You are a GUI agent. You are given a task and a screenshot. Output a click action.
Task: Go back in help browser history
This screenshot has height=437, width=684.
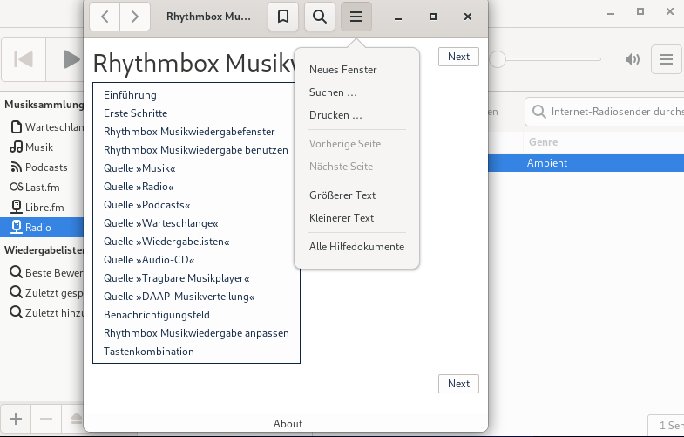[105, 17]
